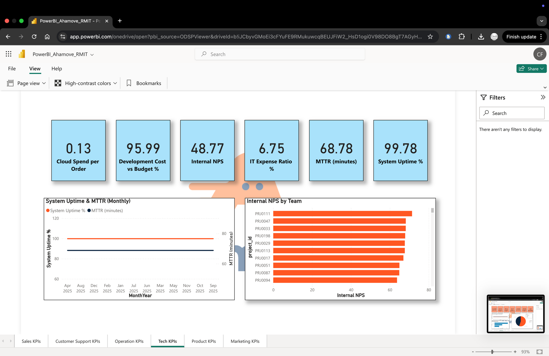Click the Finish update button
The width and height of the screenshot is (549, 356).
521,37
